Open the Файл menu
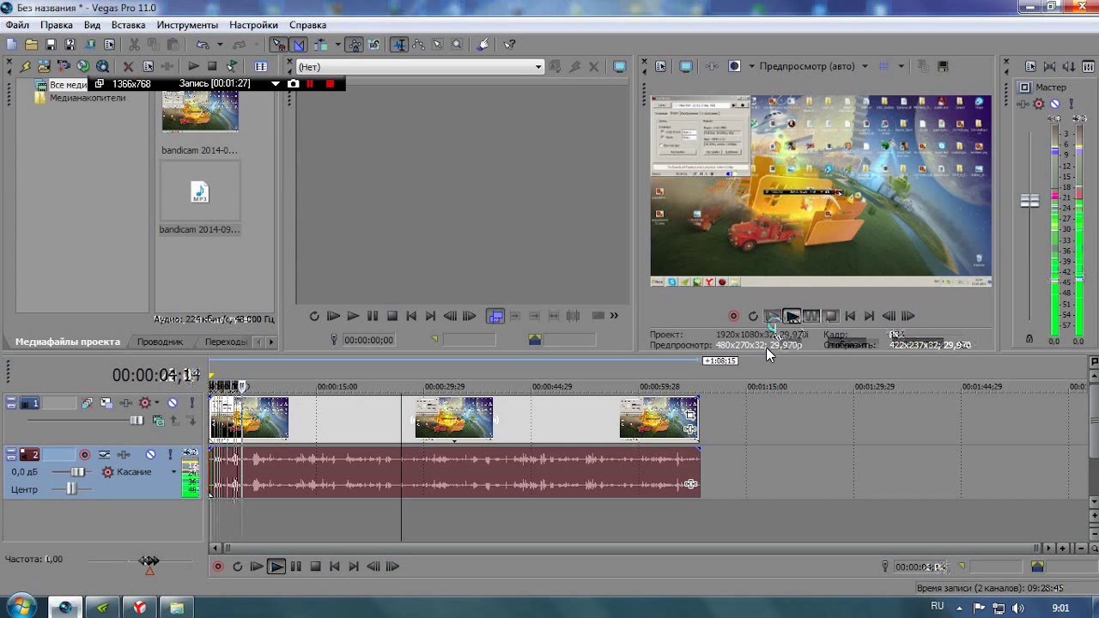The height and width of the screenshot is (618, 1099). coord(17,25)
